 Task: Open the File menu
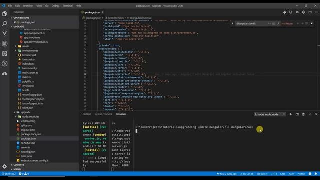click(10, 6)
